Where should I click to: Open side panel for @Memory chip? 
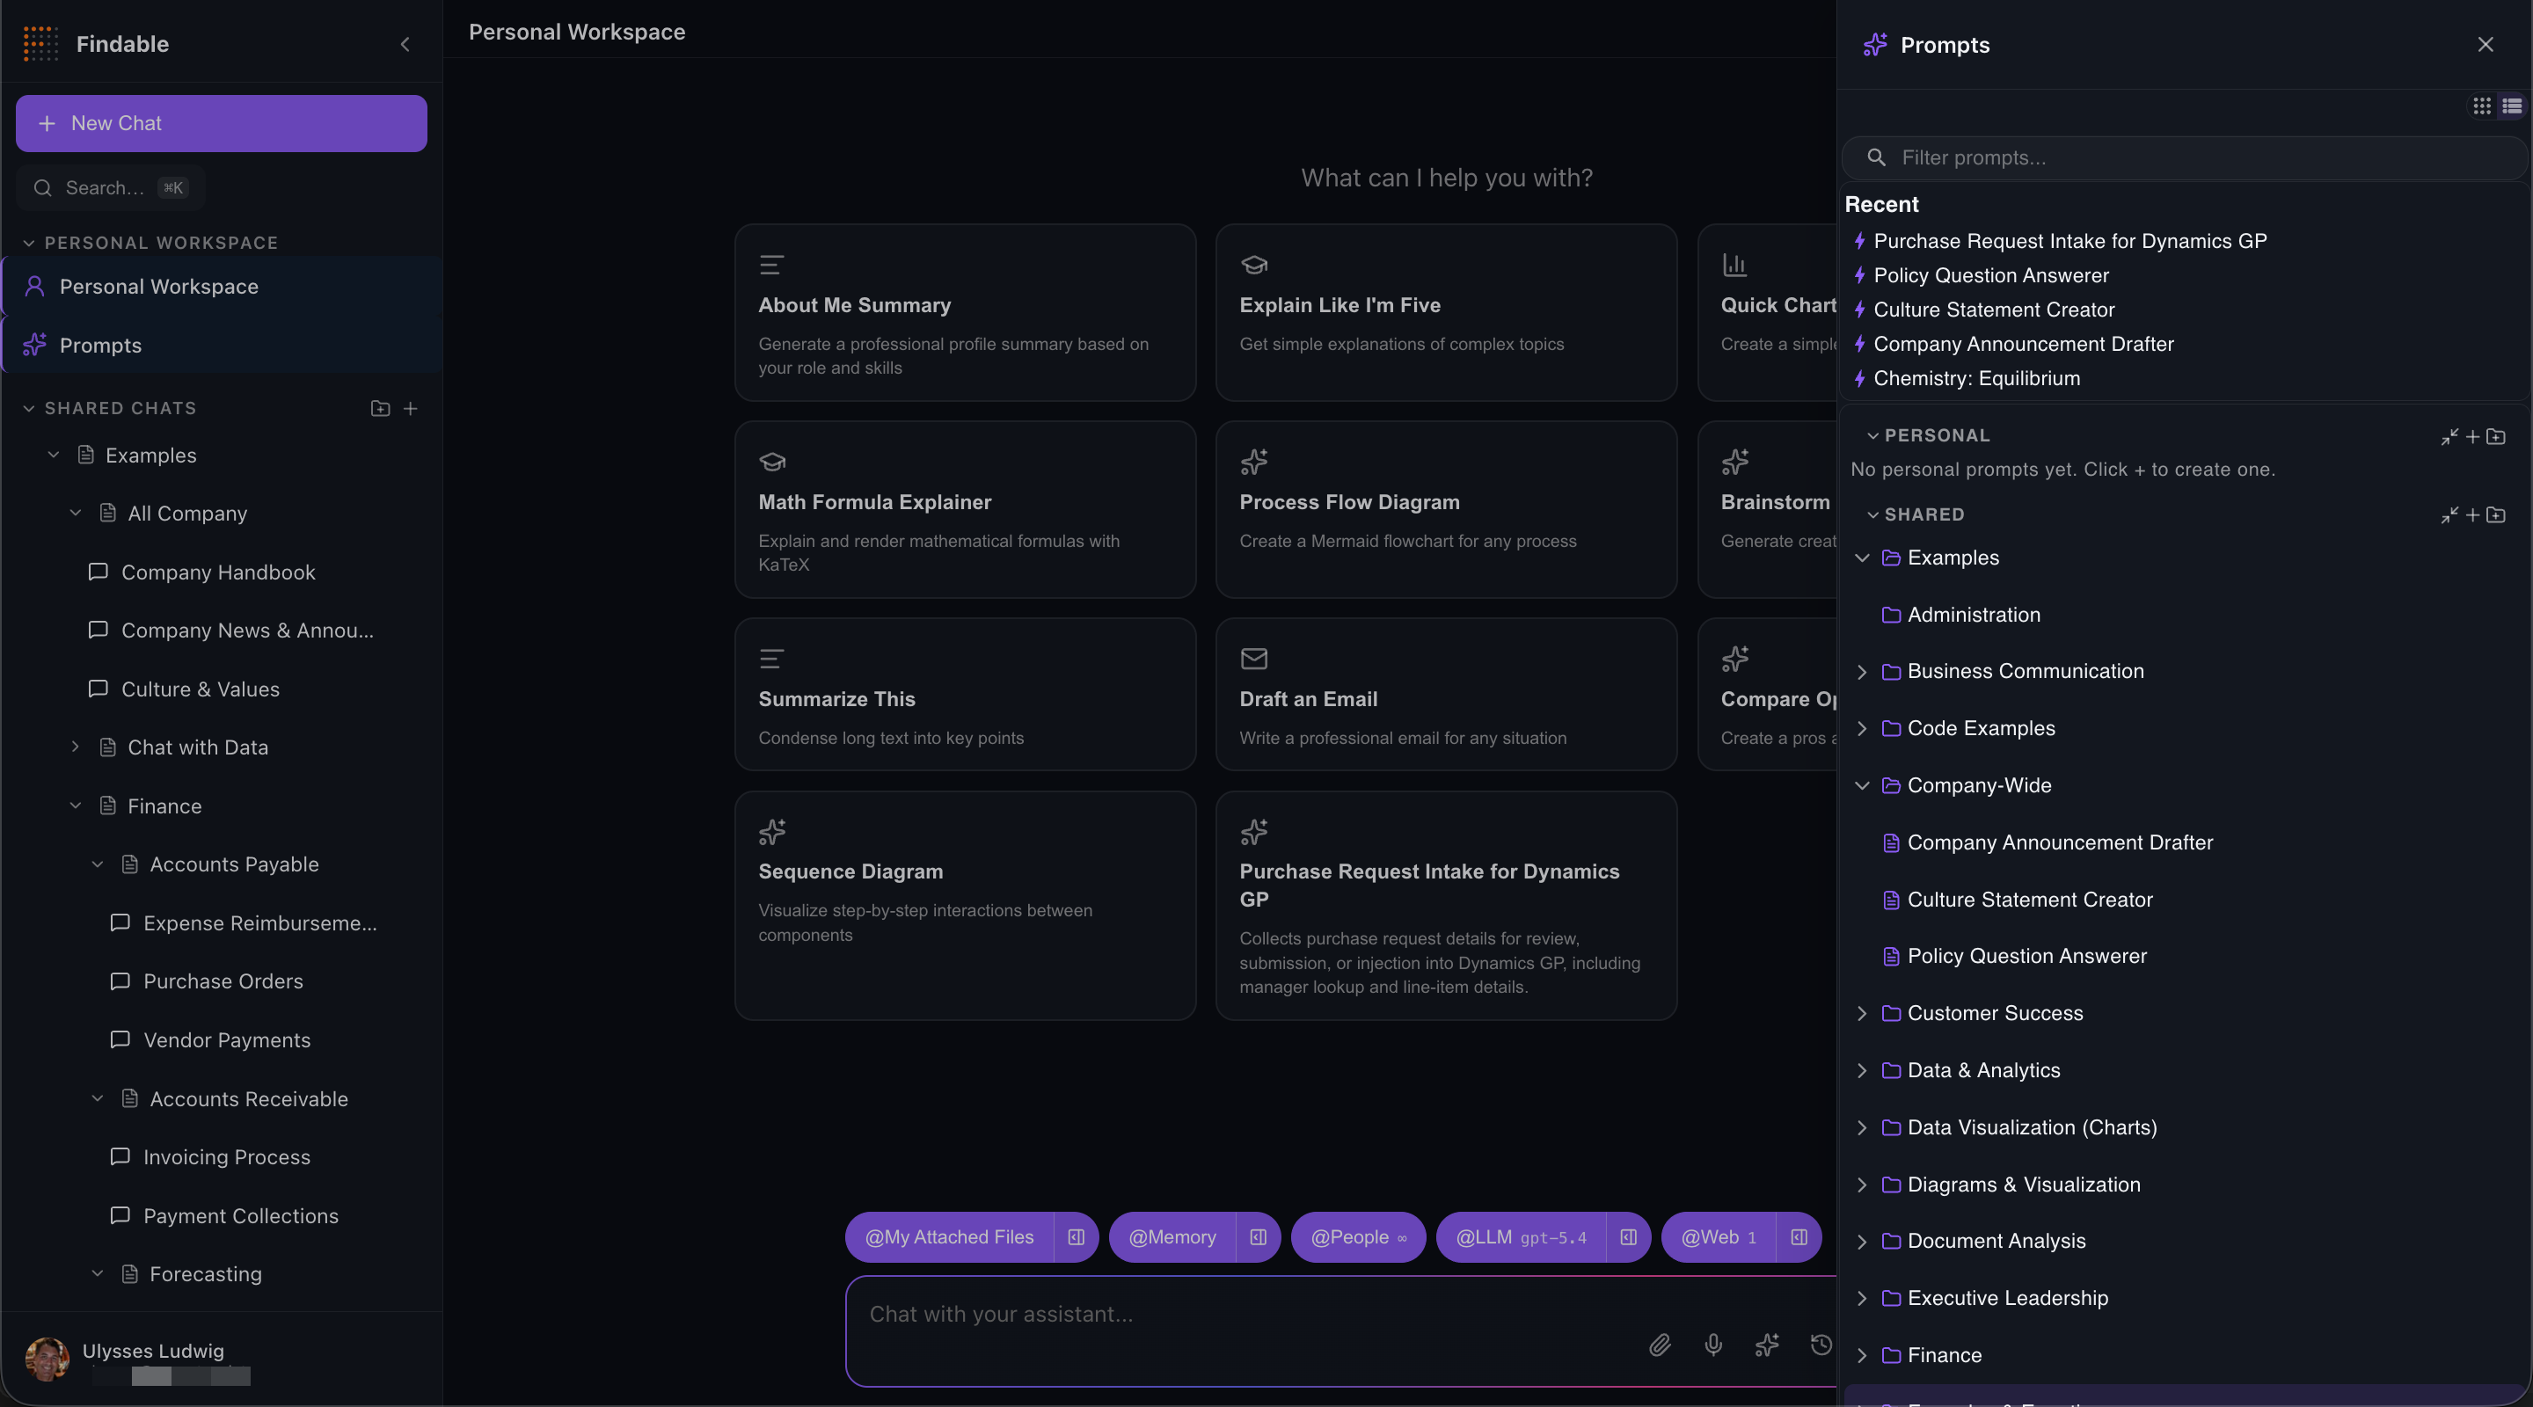point(1258,1237)
